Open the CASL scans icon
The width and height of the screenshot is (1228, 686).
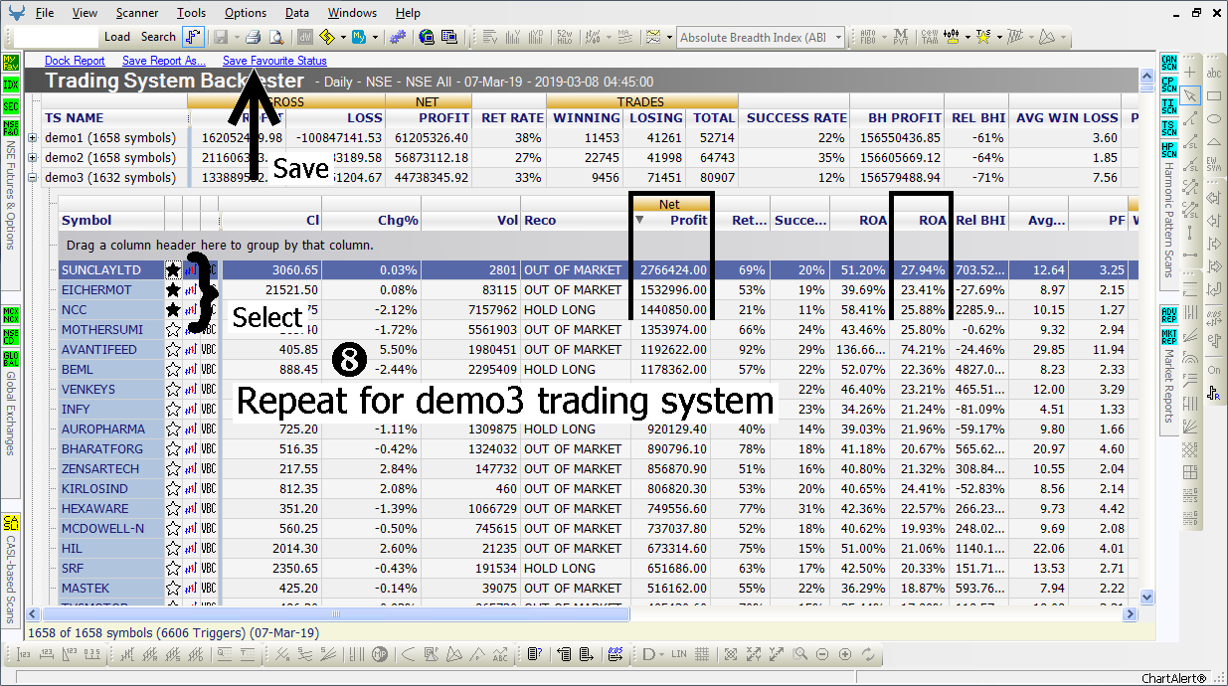coord(11,522)
